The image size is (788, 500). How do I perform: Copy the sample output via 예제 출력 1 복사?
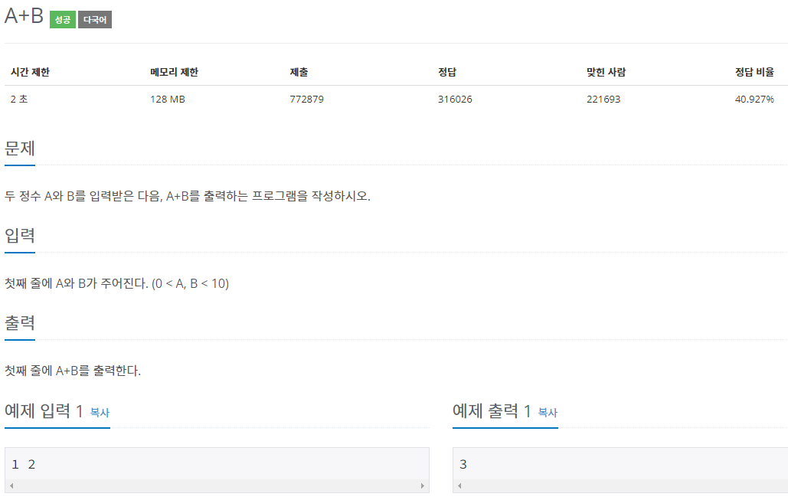548,413
